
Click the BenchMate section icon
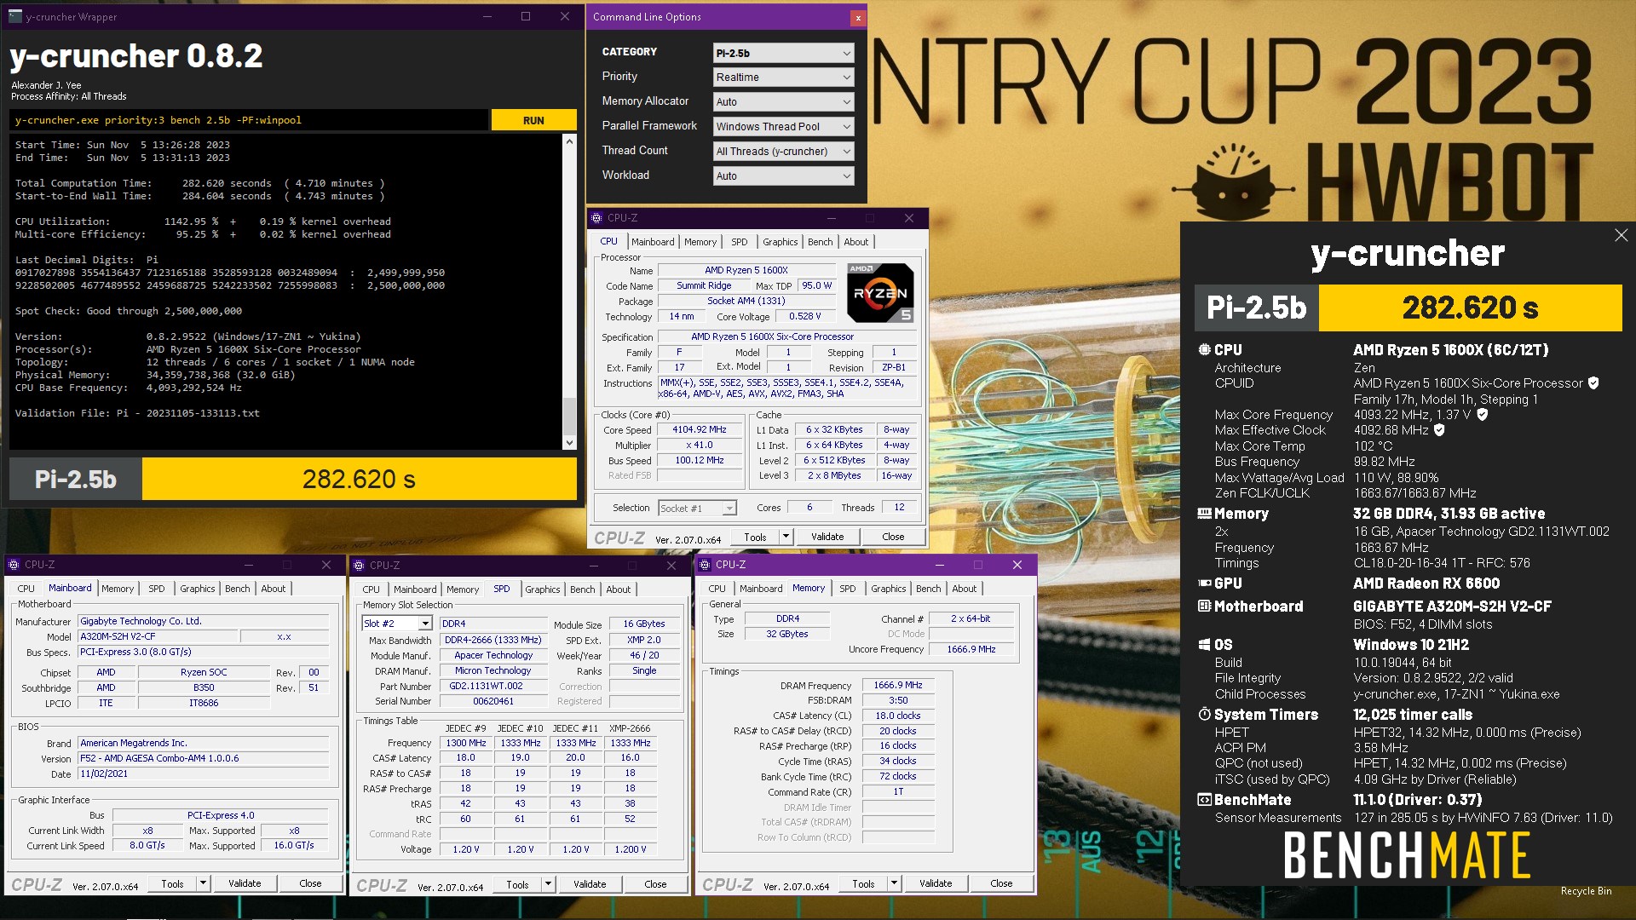(x=1204, y=800)
